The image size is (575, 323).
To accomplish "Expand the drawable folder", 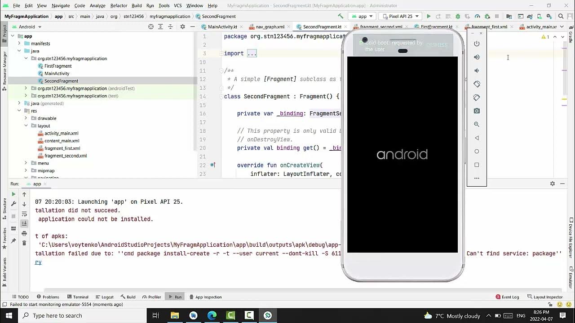I will click(26, 118).
